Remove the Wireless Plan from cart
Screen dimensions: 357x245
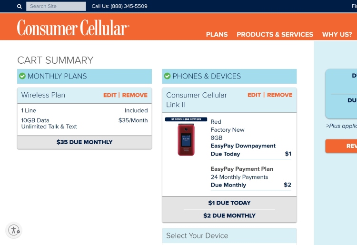[x=135, y=95]
